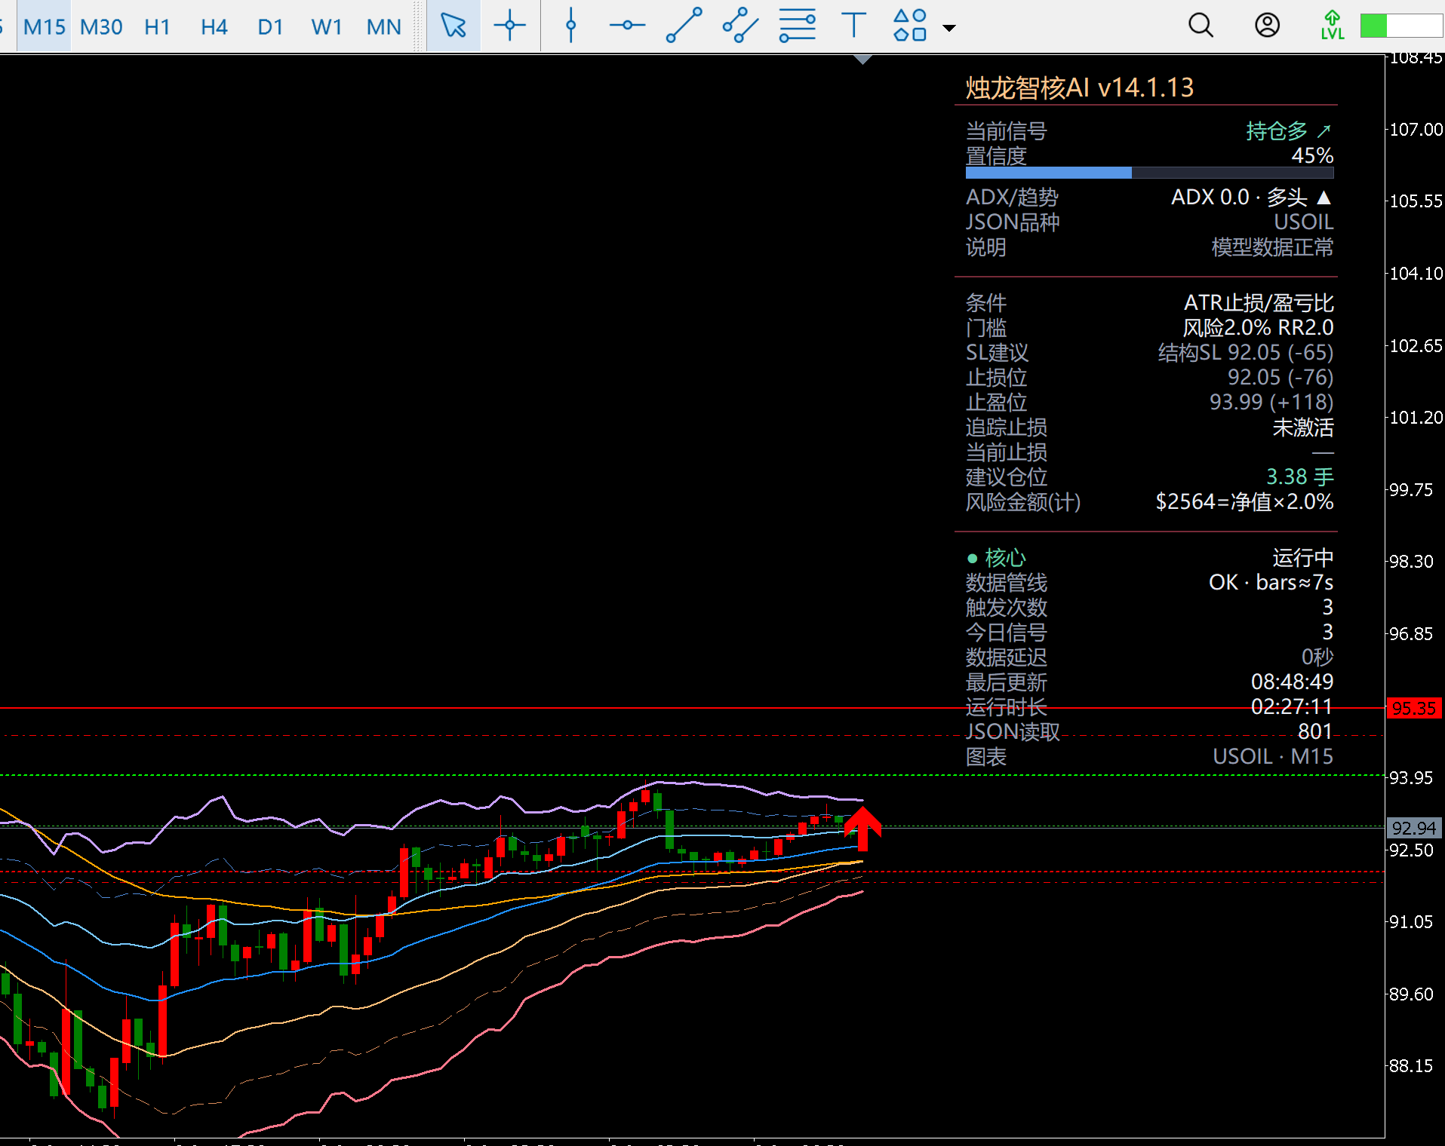Click the 'ADX 0.0 · 多头' trend value

point(1251,198)
